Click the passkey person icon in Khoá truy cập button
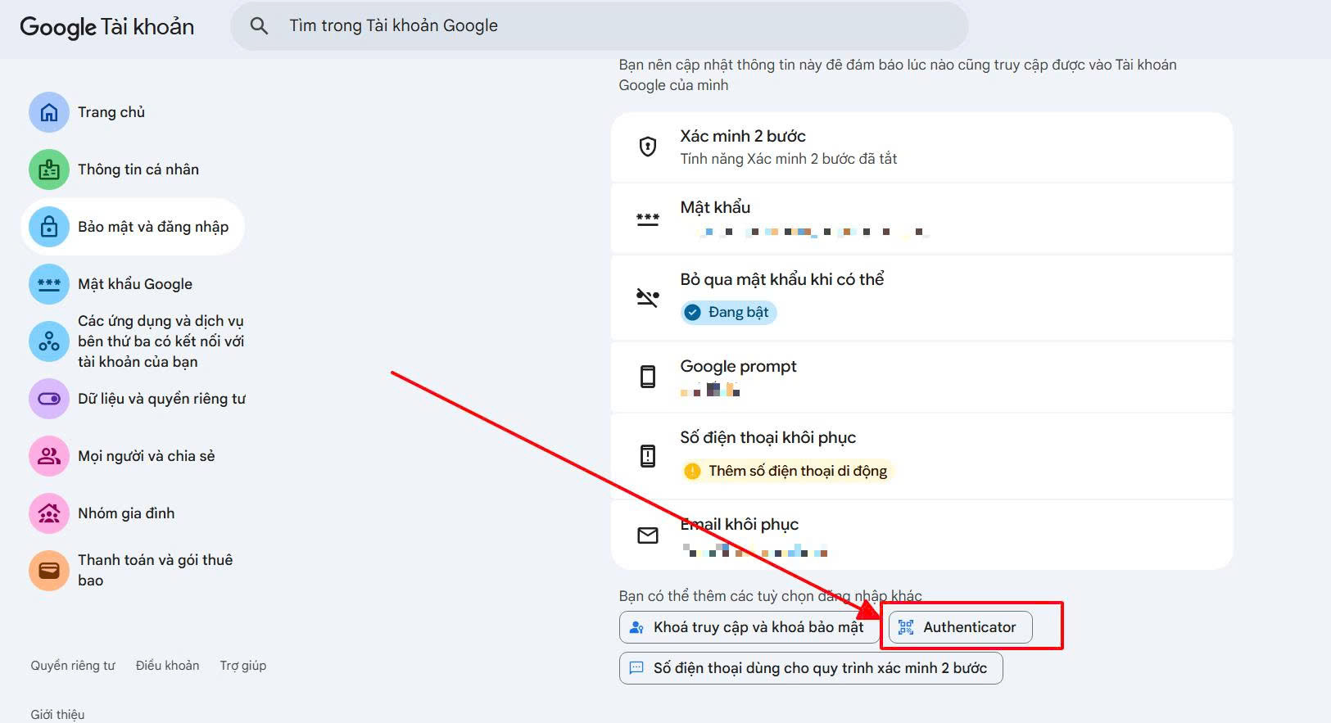This screenshot has height=723, width=1331. click(636, 627)
